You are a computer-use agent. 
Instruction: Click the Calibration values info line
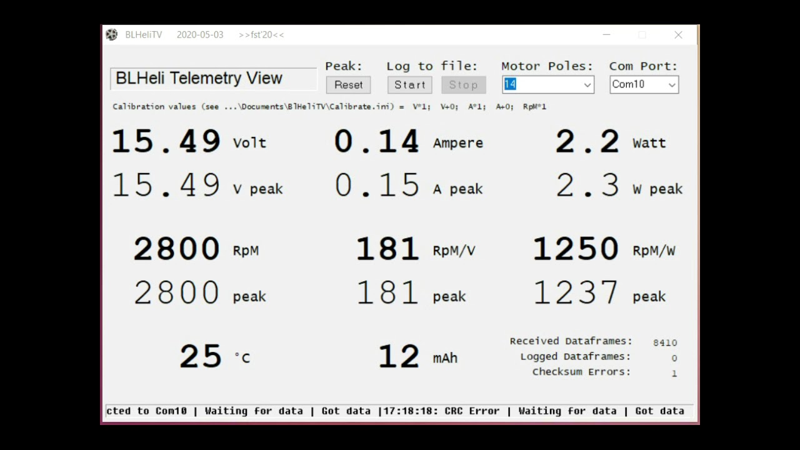[x=325, y=106]
